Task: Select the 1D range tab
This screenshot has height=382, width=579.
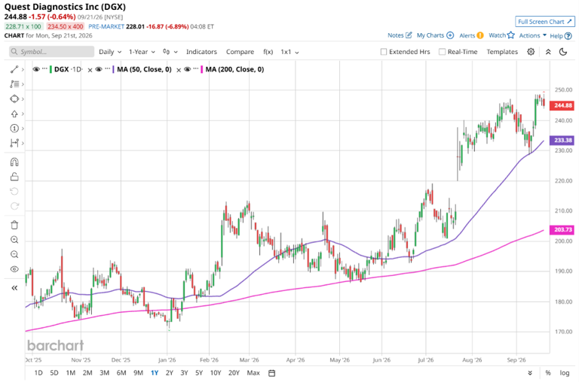Action: (x=38, y=373)
